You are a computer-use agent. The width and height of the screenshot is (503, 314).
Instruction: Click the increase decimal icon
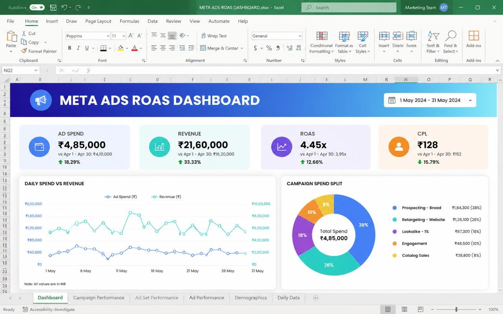(x=290, y=48)
